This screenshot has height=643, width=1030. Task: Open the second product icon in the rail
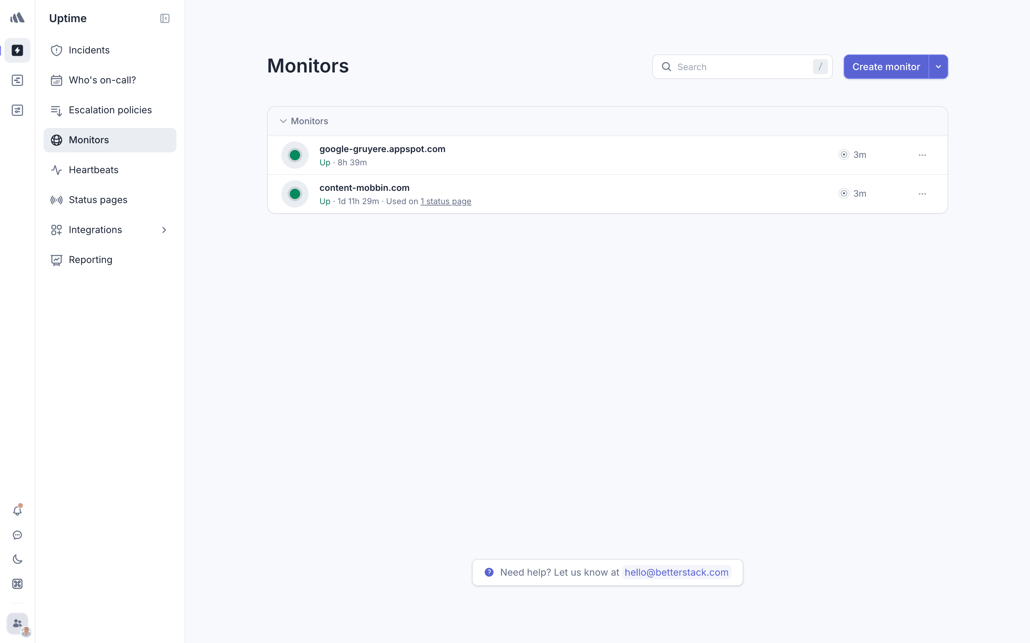point(17,80)
